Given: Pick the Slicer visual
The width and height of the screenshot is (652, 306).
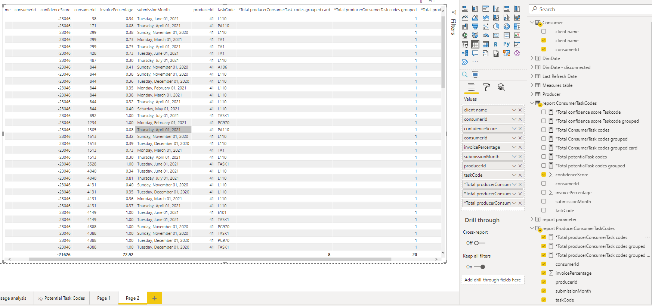Looking at the screenshot, I should click(465, 44).
